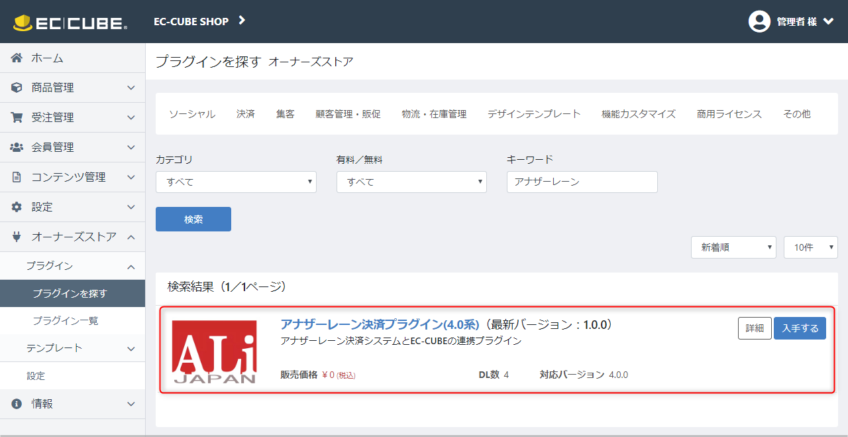This screenshot has height=437, width=848.
Task: Open the カテゴリ dropdown
Action: coord(236,182)
